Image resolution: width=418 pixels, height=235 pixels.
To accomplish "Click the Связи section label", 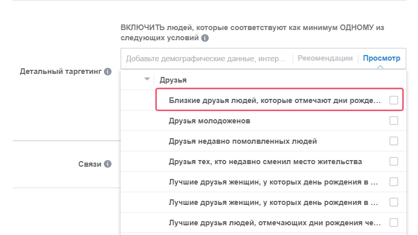I will tap(90, 164).
